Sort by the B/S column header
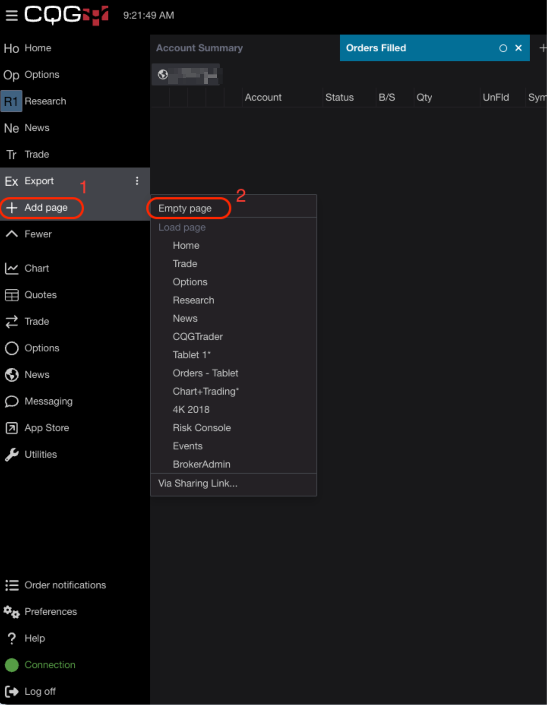 pyautogui.click(x=387, y=98)
